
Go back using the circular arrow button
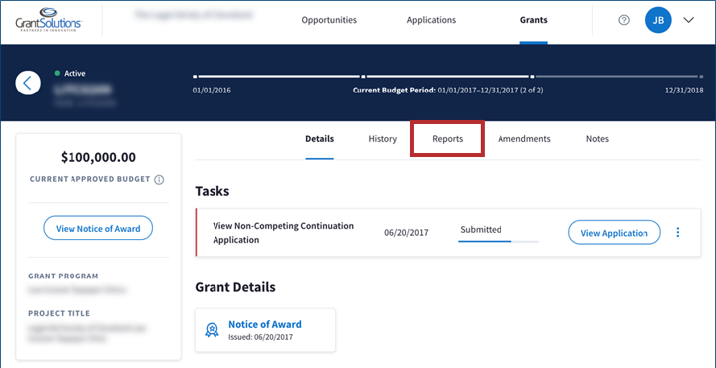[x=28, y=82]
